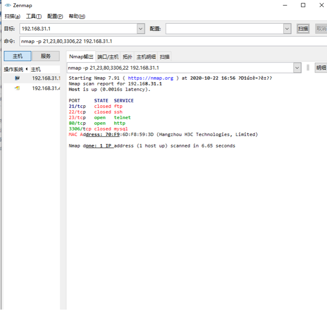
Task: Switch to the 端口/主机 tab
Action: point(108,57)
